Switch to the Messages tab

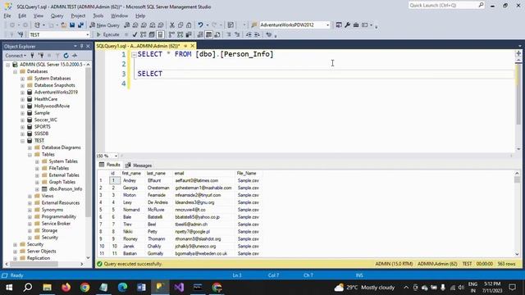139,166
